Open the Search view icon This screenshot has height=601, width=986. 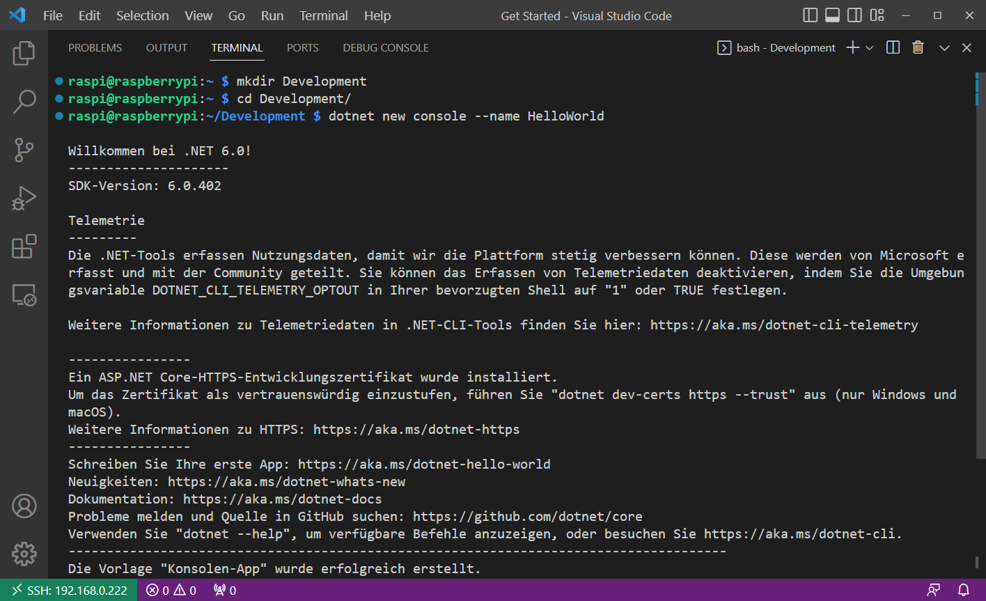24,102
